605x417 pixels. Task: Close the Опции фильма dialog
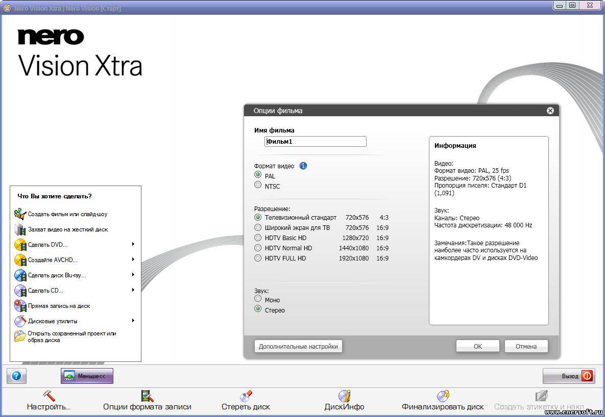(x=550, y=111)
